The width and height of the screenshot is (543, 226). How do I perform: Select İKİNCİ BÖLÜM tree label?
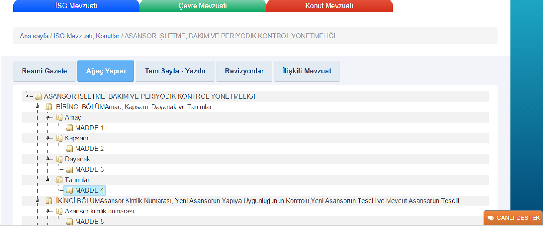pos(258,201)
